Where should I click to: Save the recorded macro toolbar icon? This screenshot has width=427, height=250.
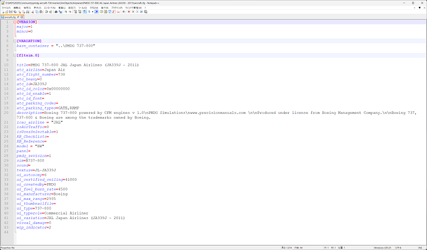coord(145,12)
